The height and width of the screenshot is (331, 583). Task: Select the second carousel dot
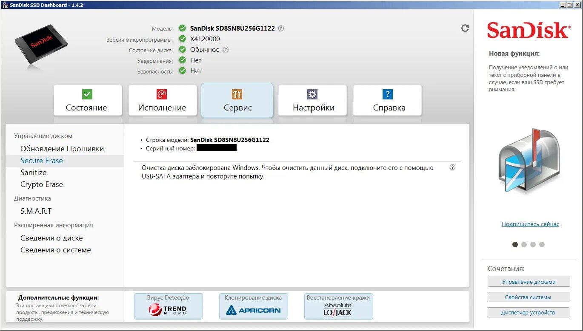[524, 244]
